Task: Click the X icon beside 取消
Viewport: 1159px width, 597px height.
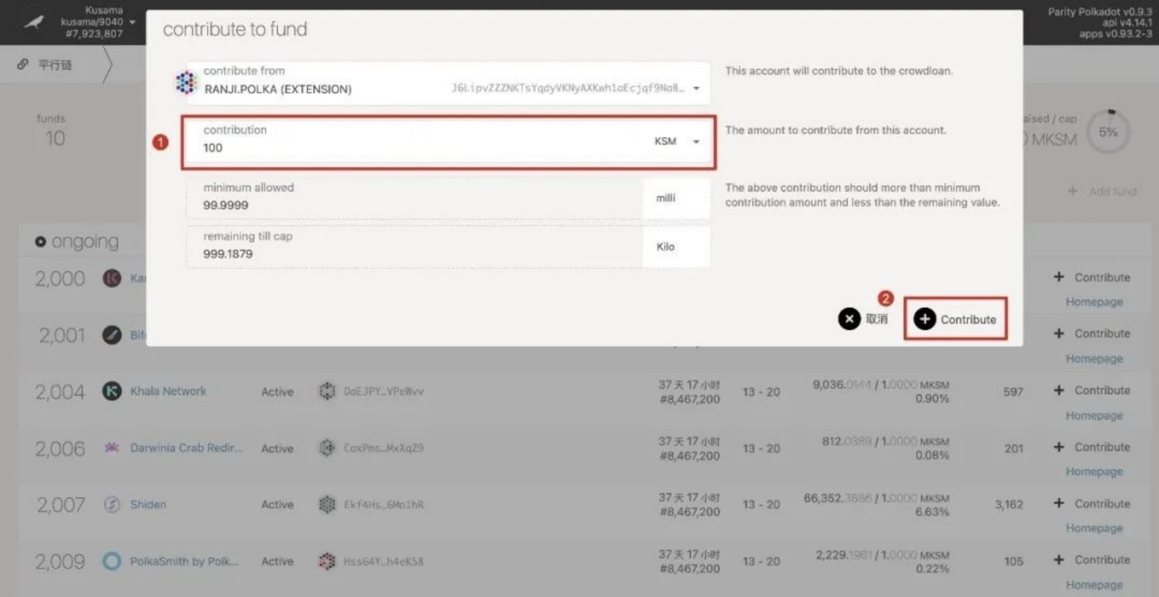Action: [849, 319]
